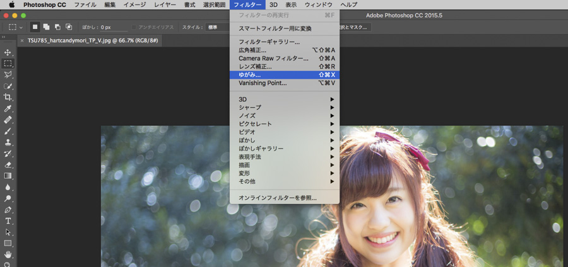
Task: Close the TSU785_hartcandymori_TP_V.jpg tab
Action: (x=21, y=40)
